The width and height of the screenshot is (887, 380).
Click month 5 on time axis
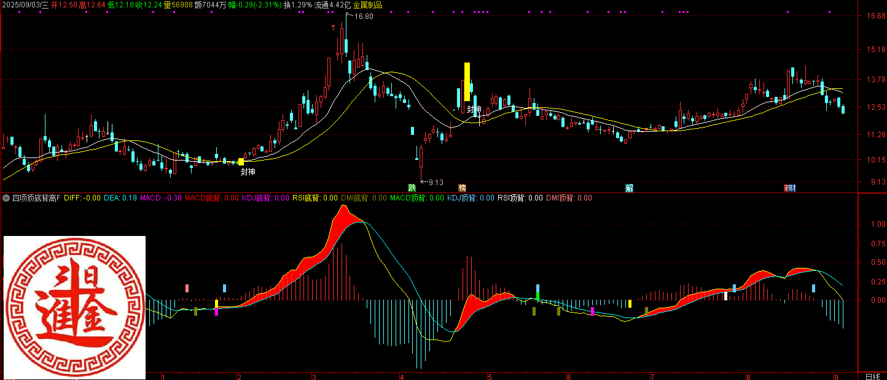coord(490,376)
